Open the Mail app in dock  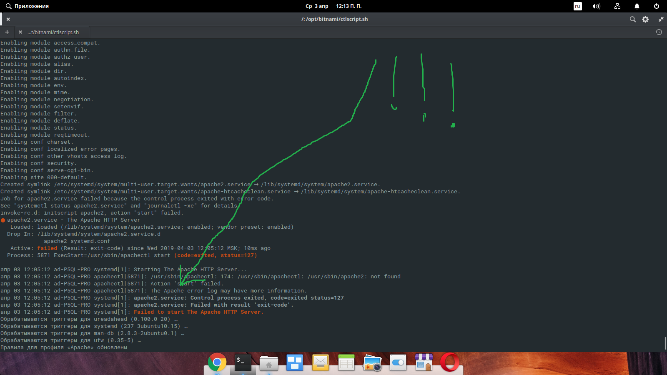coord(321,362)
